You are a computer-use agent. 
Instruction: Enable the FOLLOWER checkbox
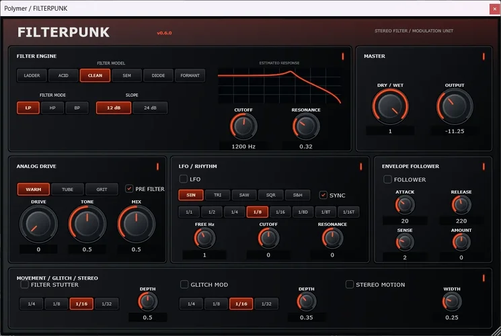pyautogui.click(x=387, y=179)
